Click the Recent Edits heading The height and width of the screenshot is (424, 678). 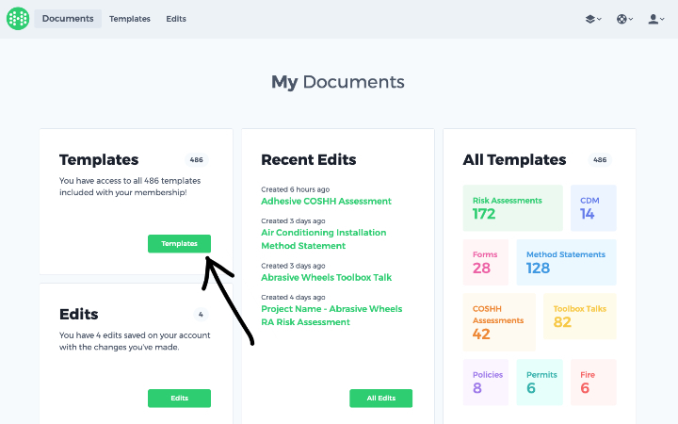309,159
